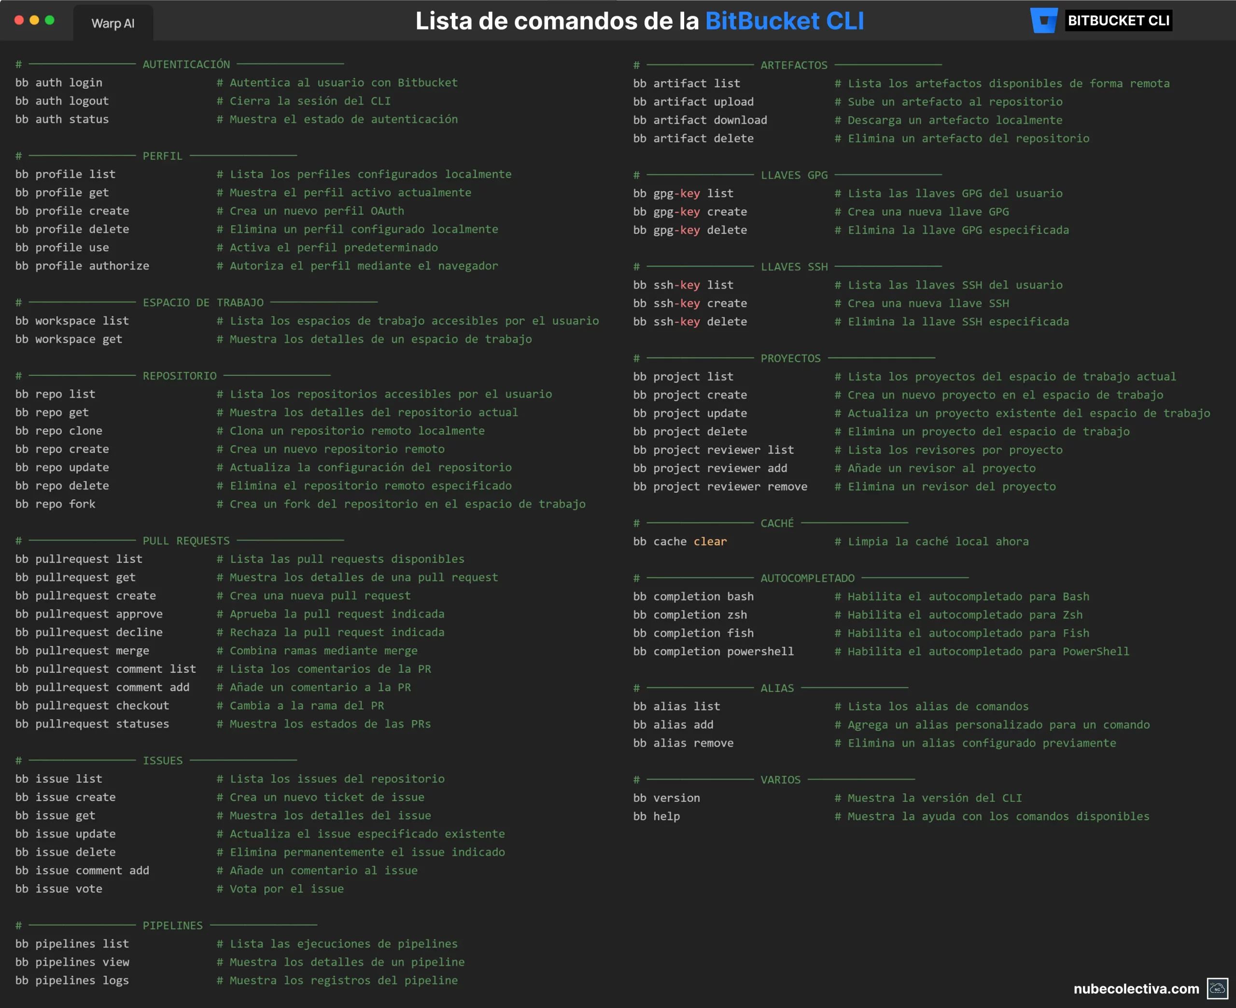Select the 'bb pullrequest merge' command
The height and width of the screenshot is (1008, 1236).
tap(82, 650)
